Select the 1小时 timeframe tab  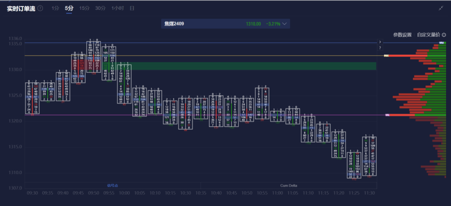[x=118, y=8]
